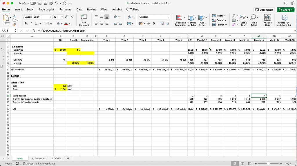Click Accessibility: Investigate in status bar
297x166 pixels.
point(39,164)
